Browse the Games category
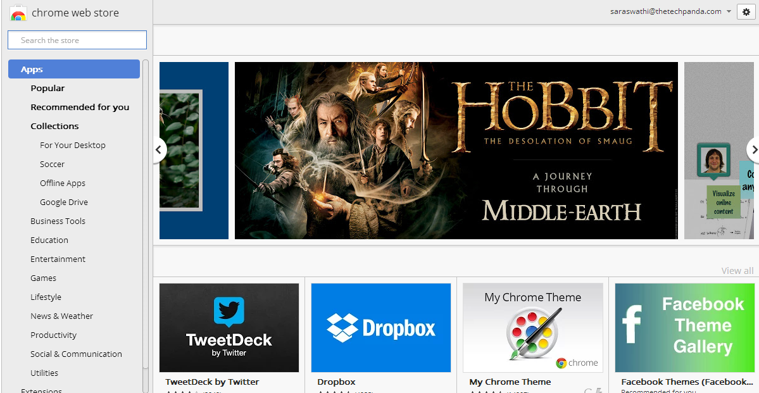The width and height of the screenshot is (759, 393). coord(43,278)
